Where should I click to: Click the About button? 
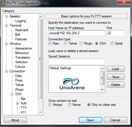pyautogui.click(x=15, y=120)
